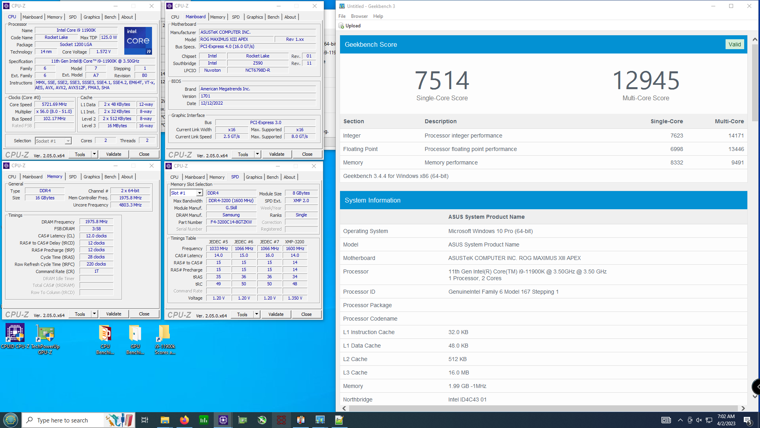Open the Help menu in Geekbench

(x=378, y=16)
